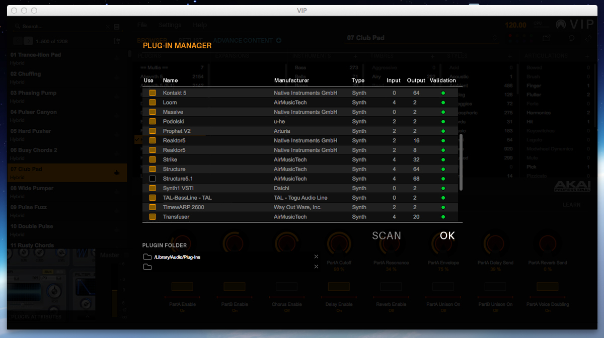The height and width of the screenshot is (338, 604).
Task: Select the Strike plug-in name
Action: click(x=170, y=160)
